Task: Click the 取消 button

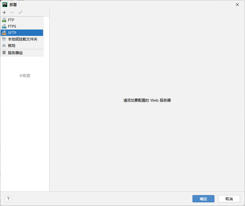Action: click(229, 199)
